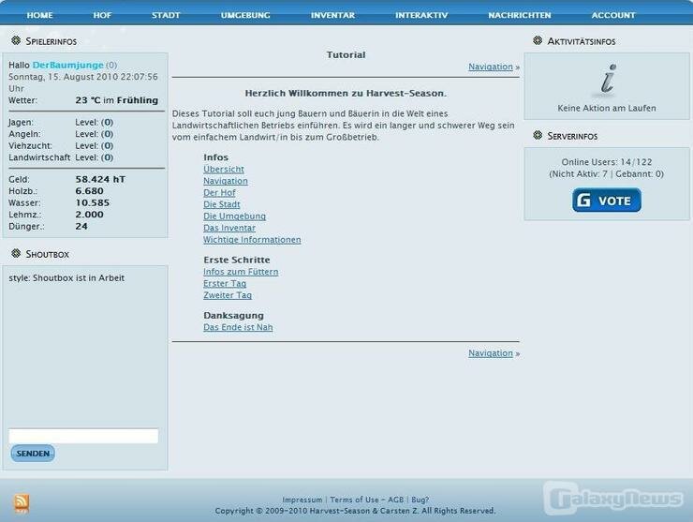Open the Hof menu
693x522 pixels.
[x=102, y=15]
